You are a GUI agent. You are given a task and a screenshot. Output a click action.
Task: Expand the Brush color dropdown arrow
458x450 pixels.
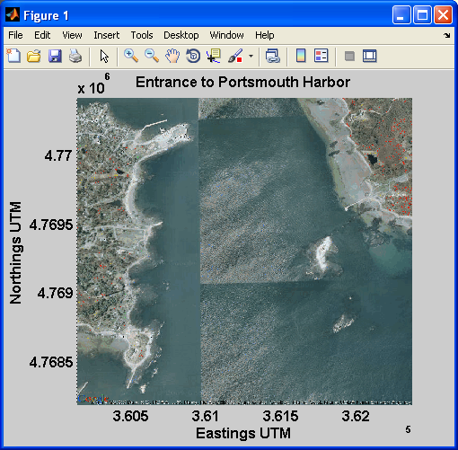[251, 56]
